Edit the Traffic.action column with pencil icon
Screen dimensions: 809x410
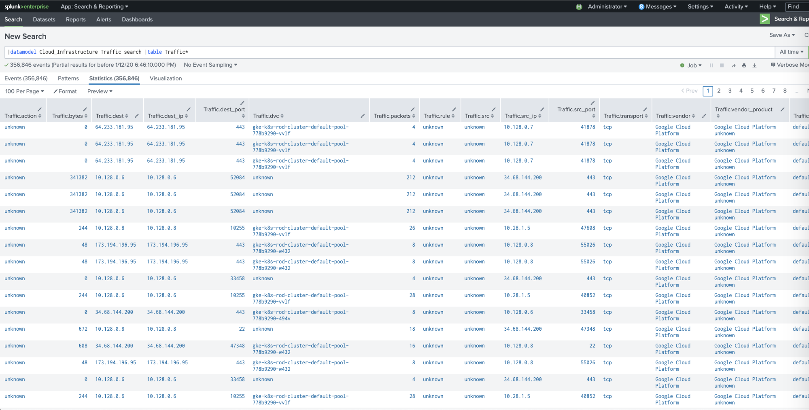[39, 110]
